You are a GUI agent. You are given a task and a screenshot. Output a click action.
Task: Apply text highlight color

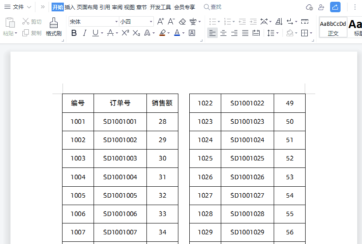pos(163,33)
